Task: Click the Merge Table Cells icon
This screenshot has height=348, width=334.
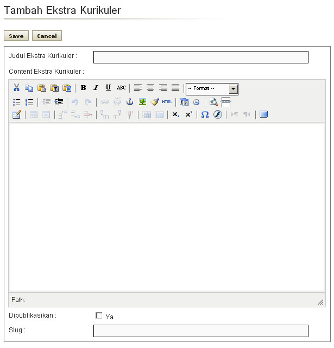Action: 159,115
